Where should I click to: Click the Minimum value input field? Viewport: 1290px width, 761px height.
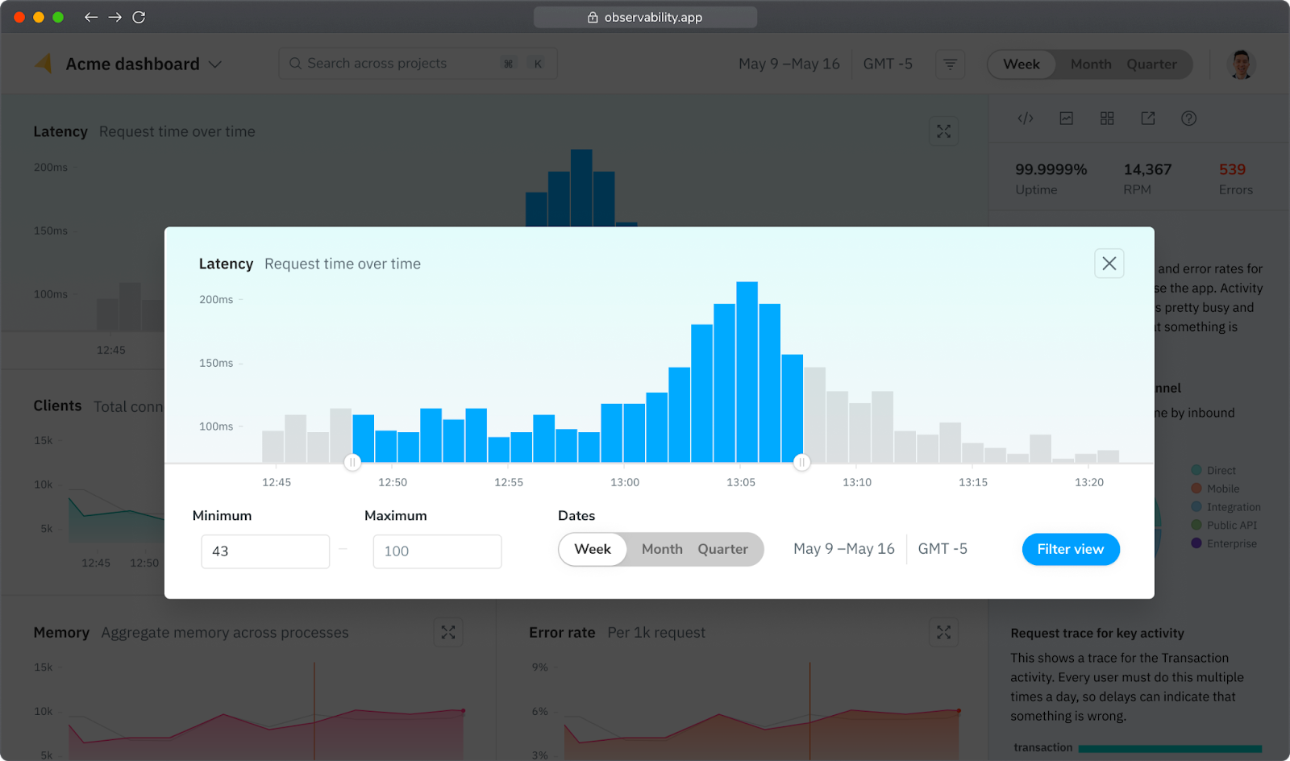(x=265, y=551)
